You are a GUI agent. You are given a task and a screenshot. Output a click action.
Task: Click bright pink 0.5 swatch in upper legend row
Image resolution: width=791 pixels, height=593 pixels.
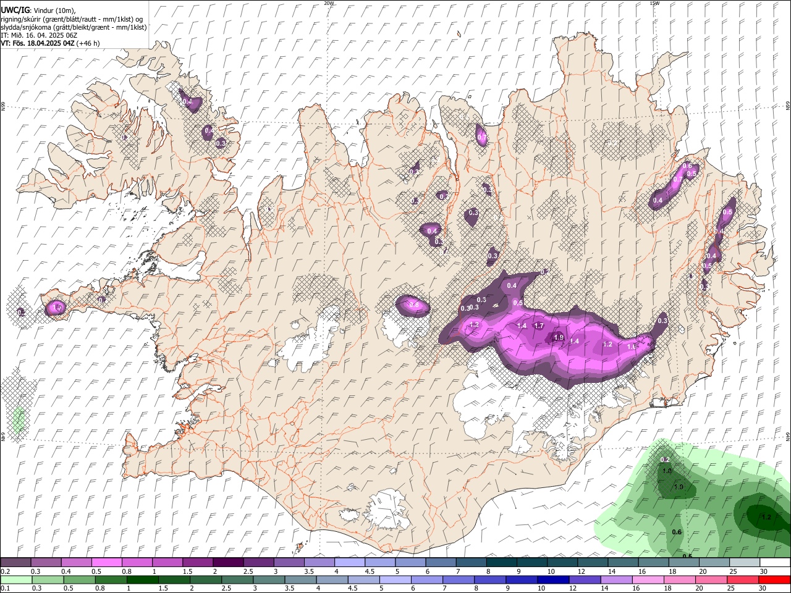[x=106, y=563]
